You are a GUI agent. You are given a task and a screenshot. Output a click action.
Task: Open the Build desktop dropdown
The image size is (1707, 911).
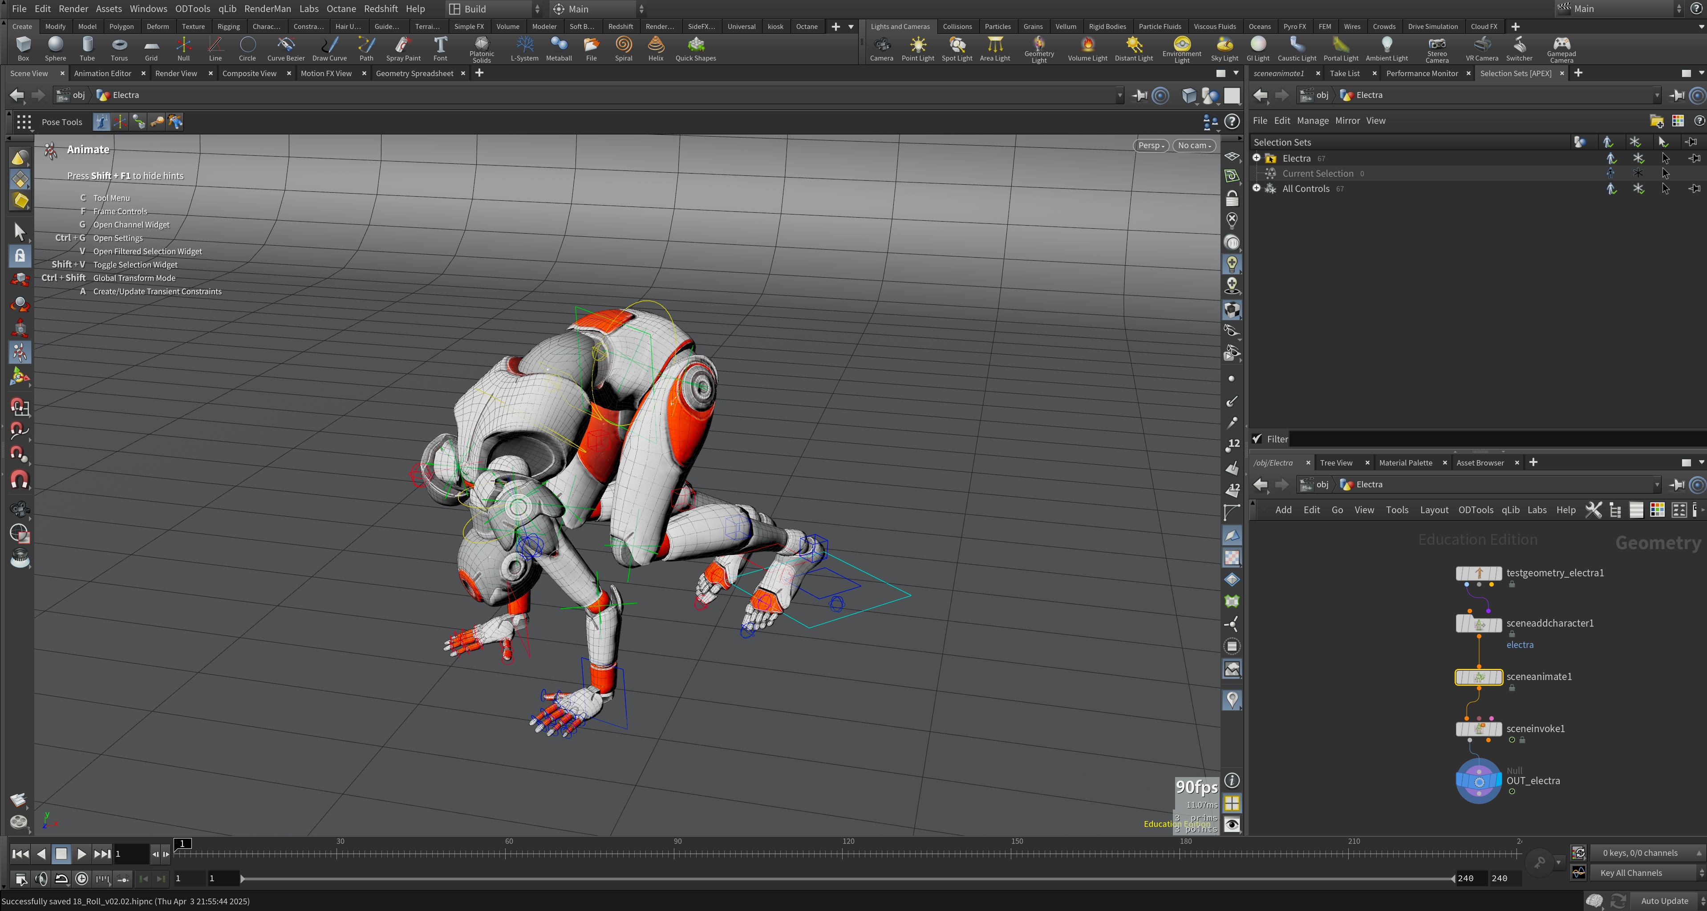(x=495, y=8)
